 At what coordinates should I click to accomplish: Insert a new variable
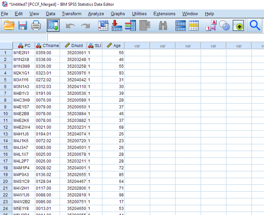[x=194, y=26]
